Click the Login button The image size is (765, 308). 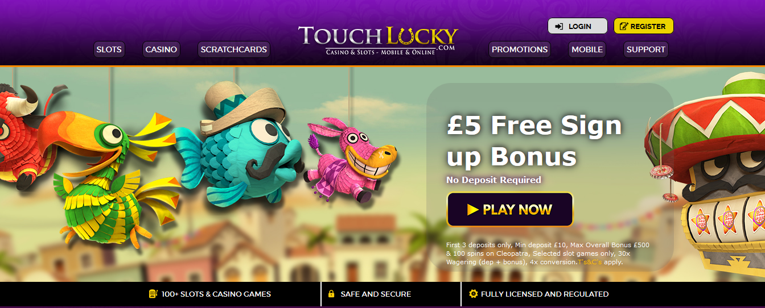[x=578, y=26]
